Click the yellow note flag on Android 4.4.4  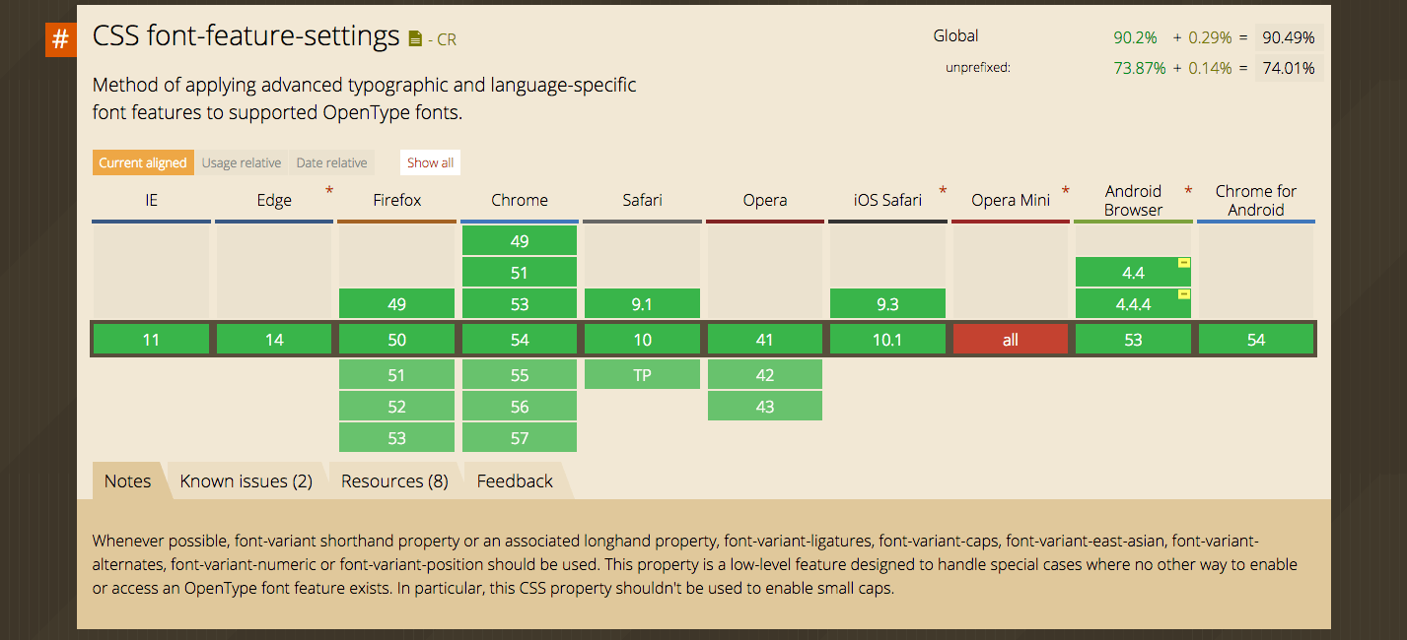tap(1184, 293)
